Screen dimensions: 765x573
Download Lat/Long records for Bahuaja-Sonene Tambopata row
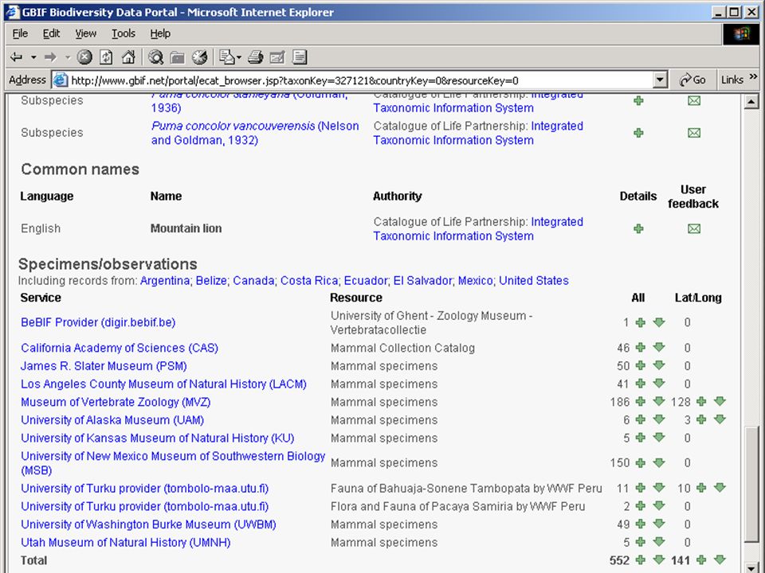720,487
